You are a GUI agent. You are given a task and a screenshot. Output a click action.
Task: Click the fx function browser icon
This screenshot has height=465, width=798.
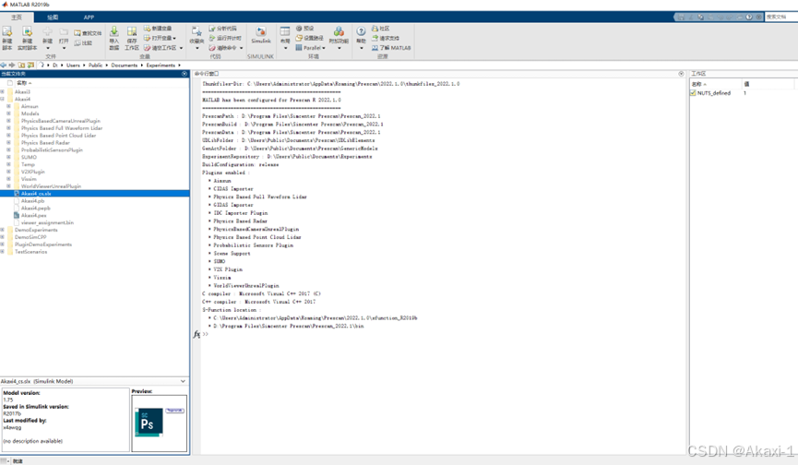[x=197, y=334]
